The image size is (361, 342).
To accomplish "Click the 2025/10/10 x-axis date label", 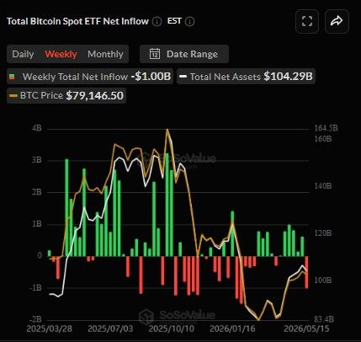I will [x=172, y=329].
